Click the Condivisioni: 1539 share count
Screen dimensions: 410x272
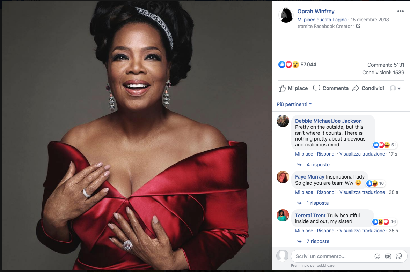pyautogui.click(x=383, y=73)
